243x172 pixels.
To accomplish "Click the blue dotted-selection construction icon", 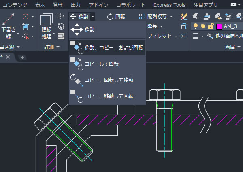I will (x=26, y=26).
